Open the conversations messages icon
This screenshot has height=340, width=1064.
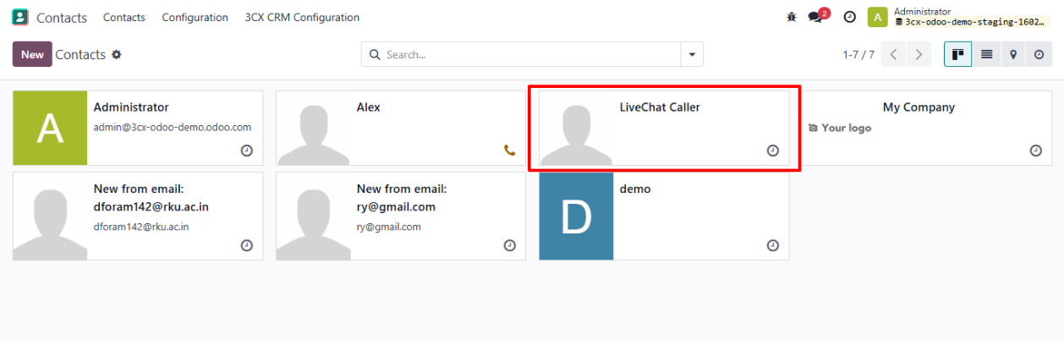pyautogui.click(x=815, y=17)
